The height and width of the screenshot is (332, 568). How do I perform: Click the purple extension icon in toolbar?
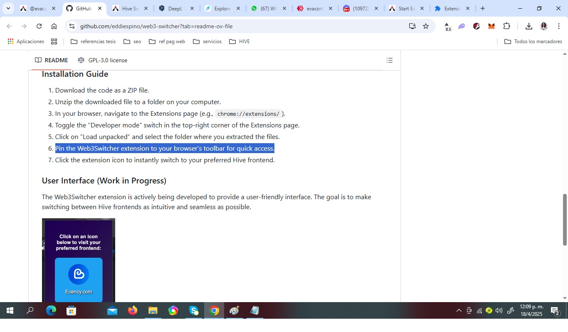point(462,26)
